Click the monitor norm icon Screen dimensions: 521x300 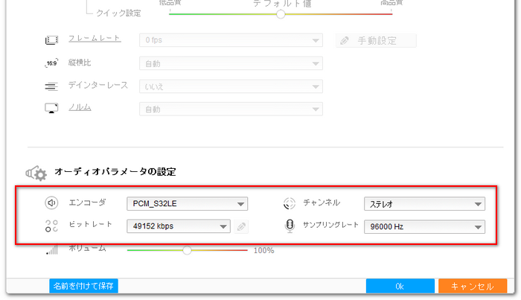point(51,108)
